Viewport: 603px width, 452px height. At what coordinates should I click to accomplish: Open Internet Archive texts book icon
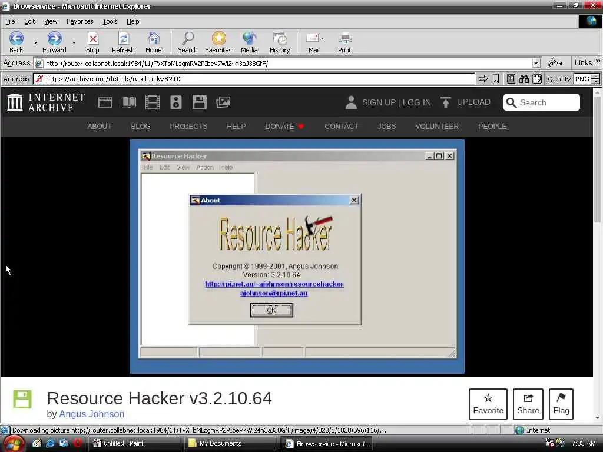(129, 102)
